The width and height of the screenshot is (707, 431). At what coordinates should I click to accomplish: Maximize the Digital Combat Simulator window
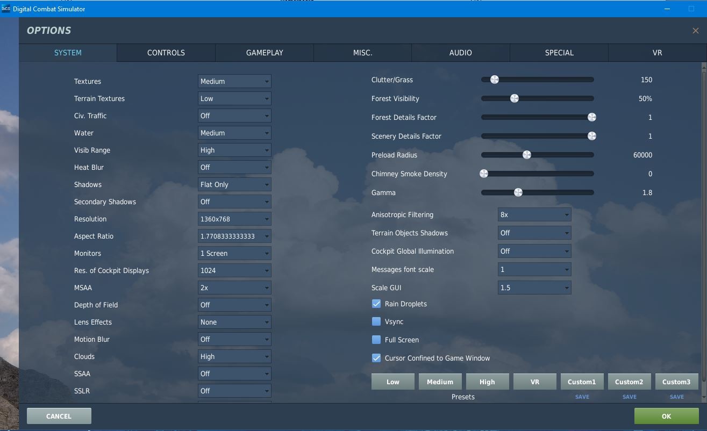691,9
